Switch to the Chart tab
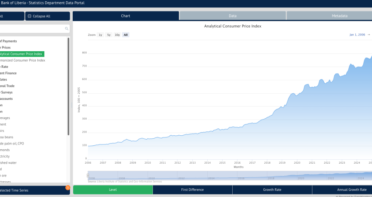Image resolution: width=372 pixels, height=197 pixels. (126, 16)
